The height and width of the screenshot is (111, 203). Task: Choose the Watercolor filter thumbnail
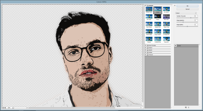[166, 40]
